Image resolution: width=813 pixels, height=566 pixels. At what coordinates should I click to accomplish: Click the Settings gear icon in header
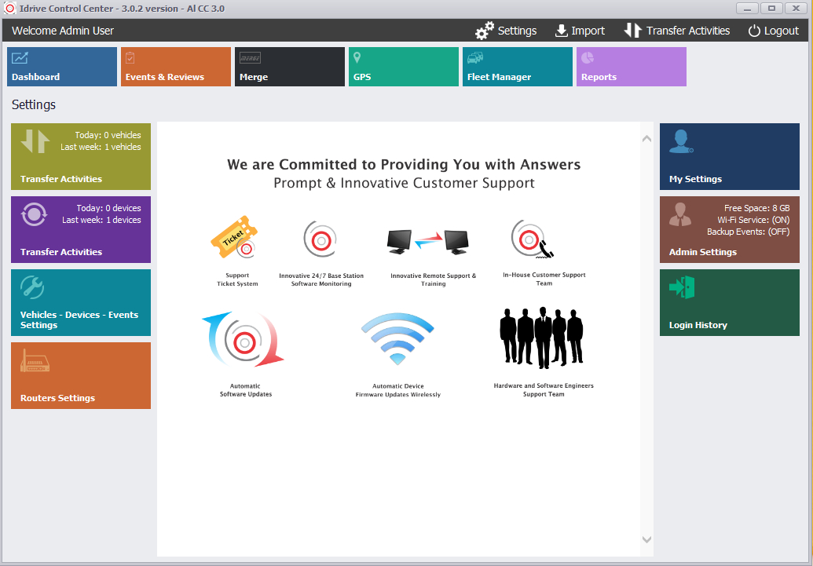[x=485, y=31]
